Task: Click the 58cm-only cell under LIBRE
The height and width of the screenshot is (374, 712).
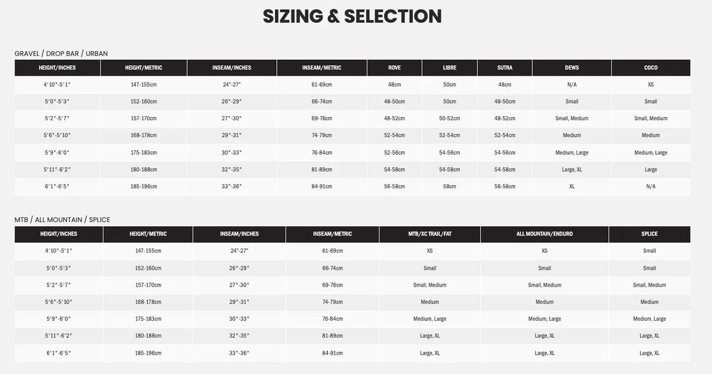Action: tap(449, 186)
